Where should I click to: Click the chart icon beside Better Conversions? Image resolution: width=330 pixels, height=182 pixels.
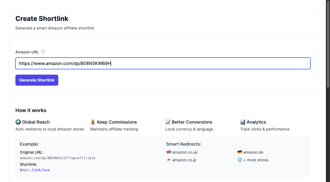pos(168,122)
